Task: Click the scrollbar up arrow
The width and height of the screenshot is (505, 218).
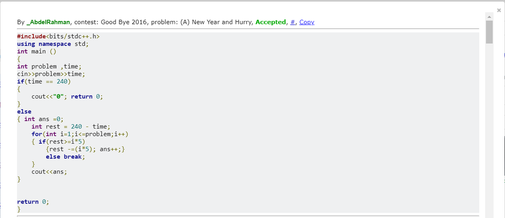Action: [489, 16]
